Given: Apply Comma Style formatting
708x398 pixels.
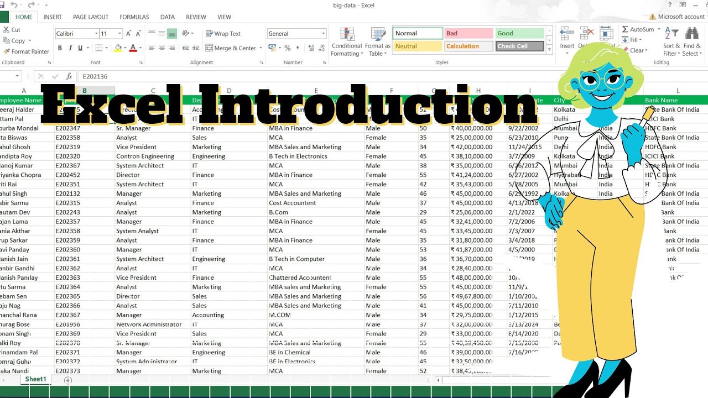Looking at the screenshot, I should [298, 48].
